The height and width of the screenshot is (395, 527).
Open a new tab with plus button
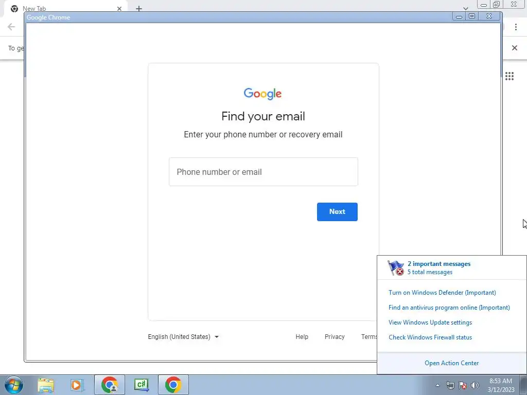pos(139,9)
